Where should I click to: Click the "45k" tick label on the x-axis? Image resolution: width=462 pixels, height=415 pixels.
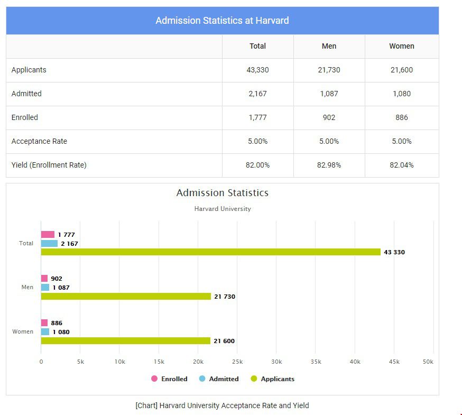click(x=394, y=362)
